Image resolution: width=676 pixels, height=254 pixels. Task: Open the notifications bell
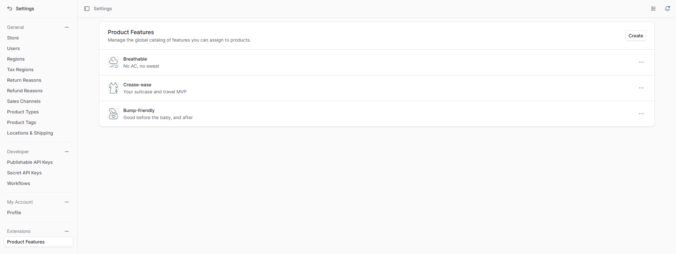click(x=667, y=8)
